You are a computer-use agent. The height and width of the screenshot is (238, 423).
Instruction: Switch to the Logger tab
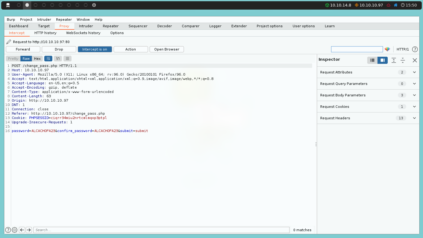tap(215, 26)
